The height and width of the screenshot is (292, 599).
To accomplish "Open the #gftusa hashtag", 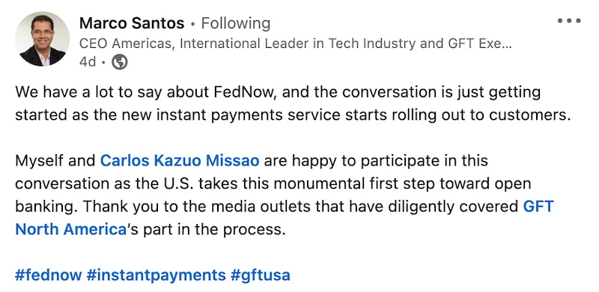I will pos(260,276).
